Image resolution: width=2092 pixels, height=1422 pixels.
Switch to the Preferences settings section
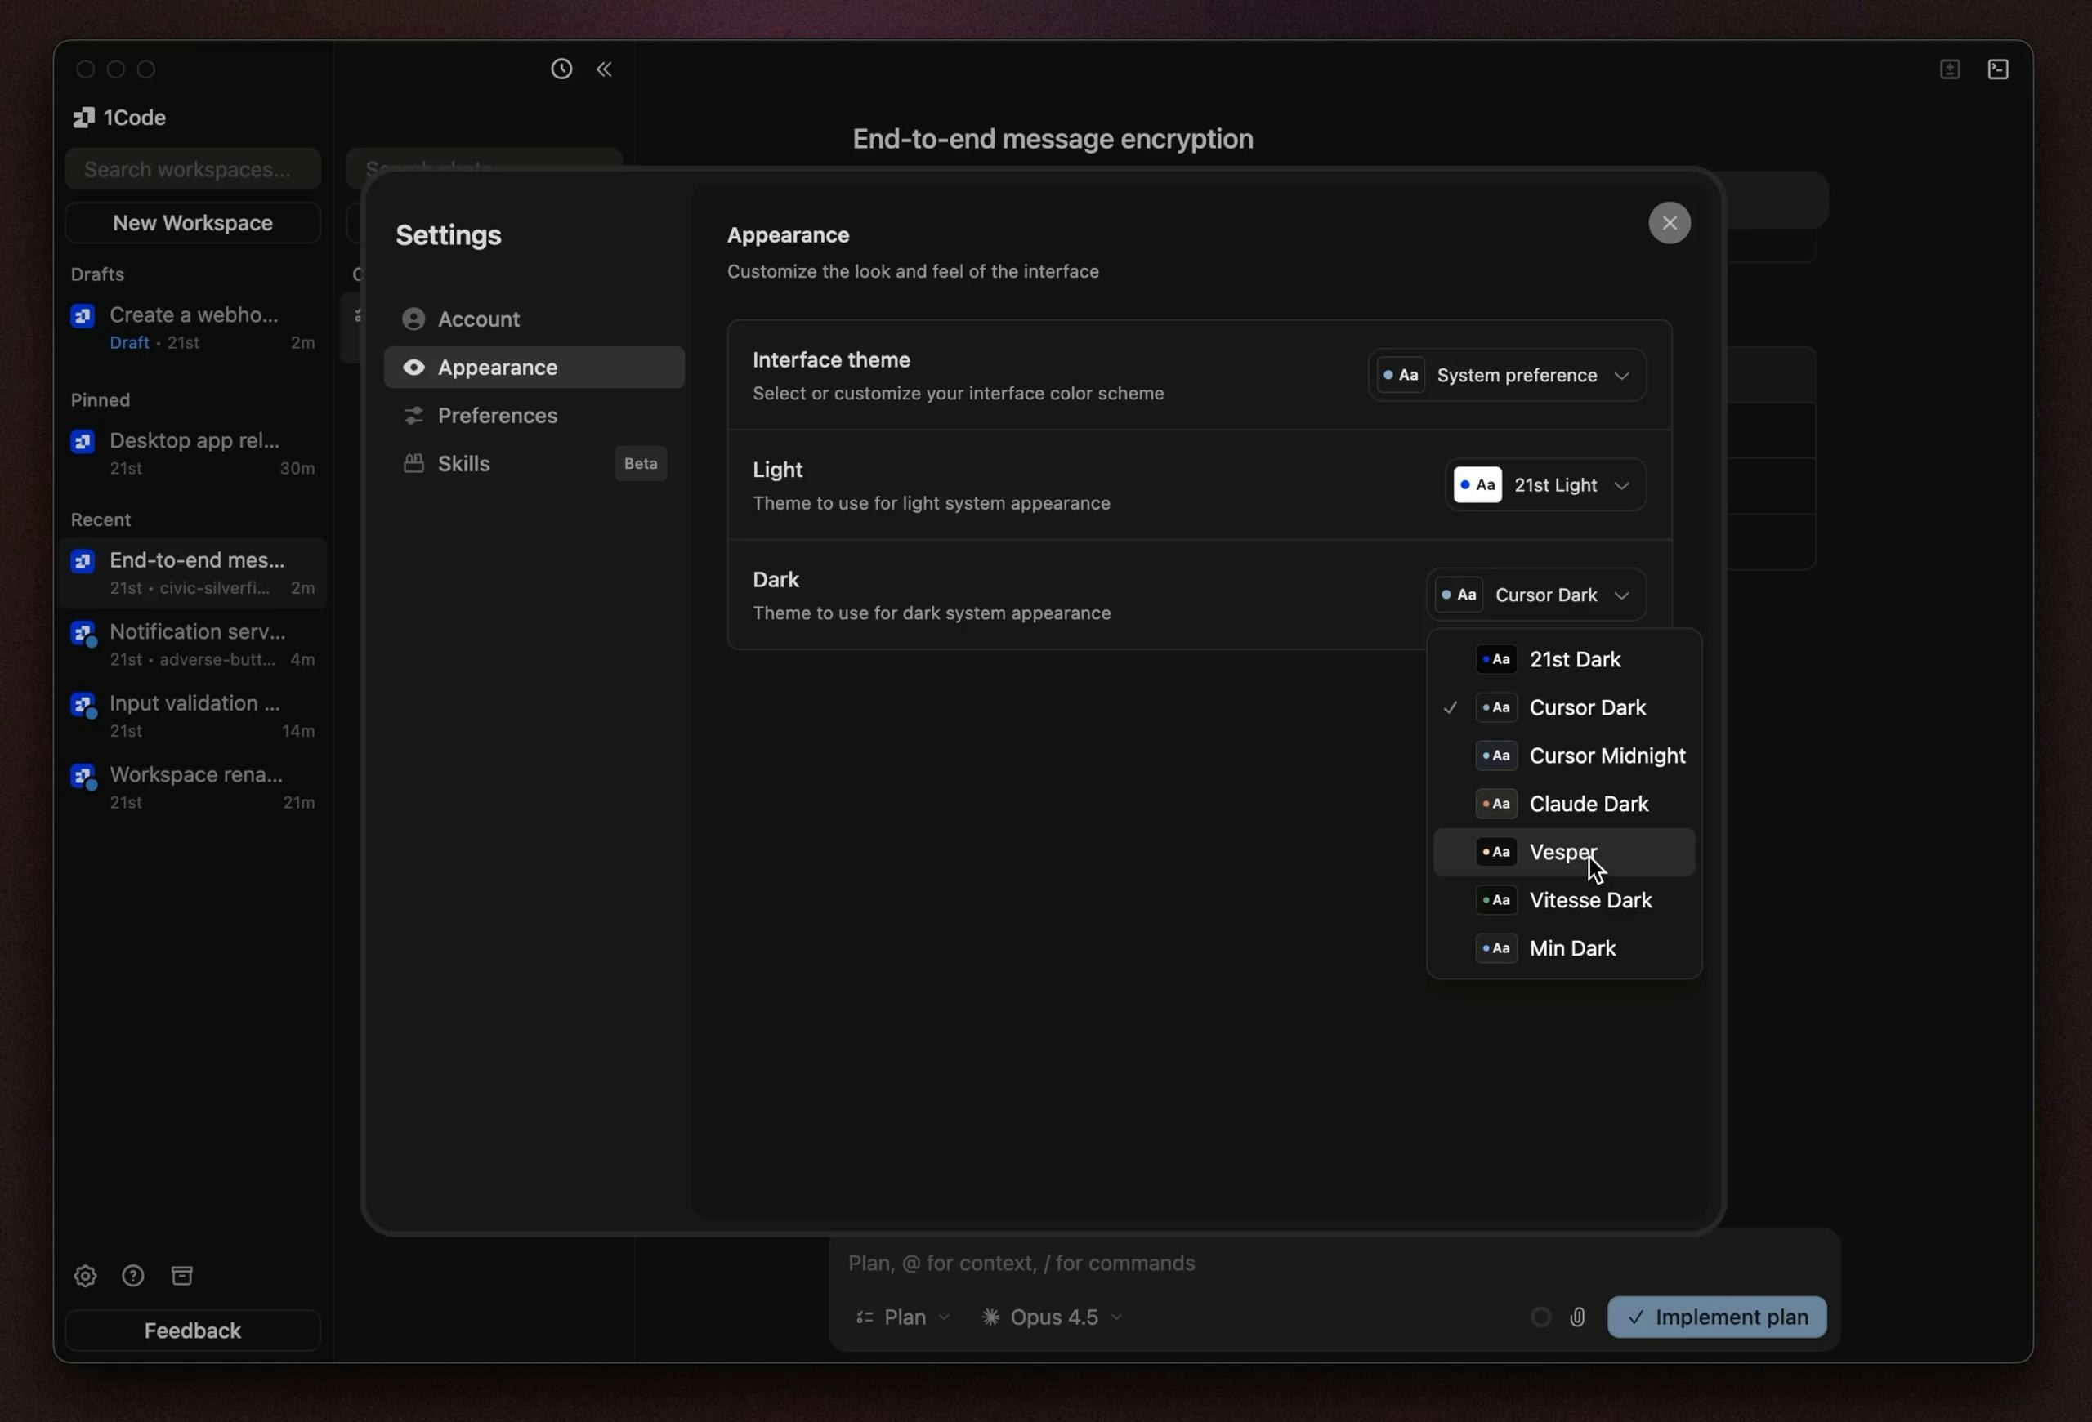(x=497, y=416)
